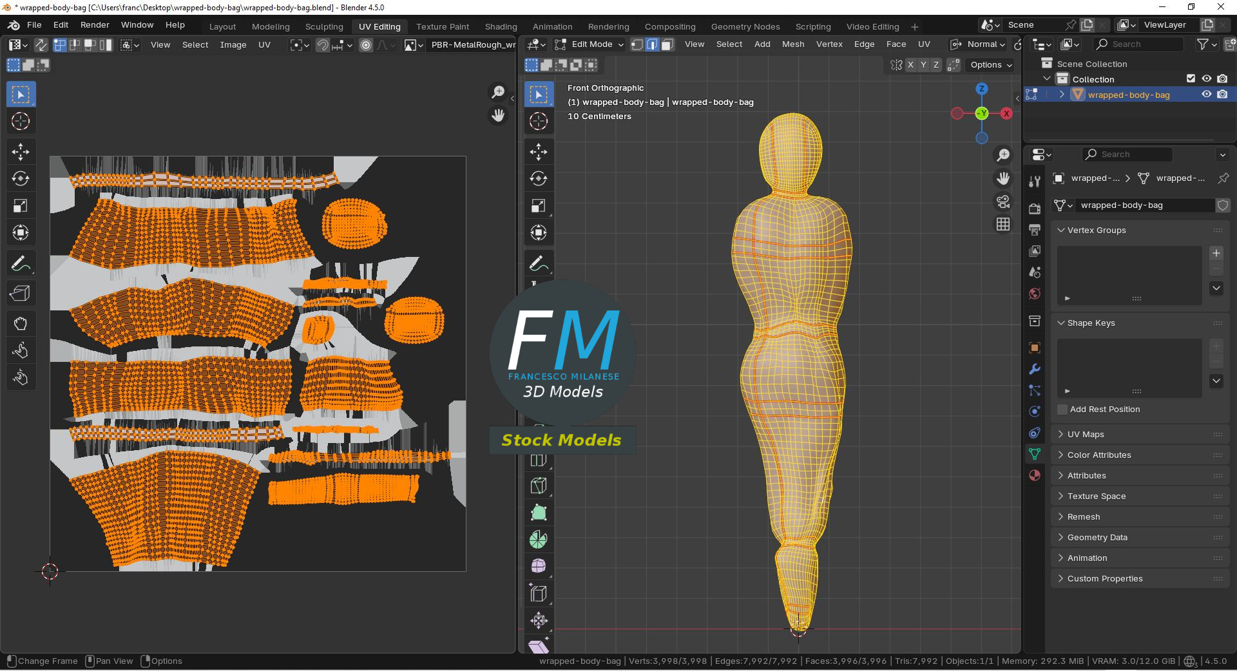This screenshot has width=1237, height=671.
Task: Select the Move tool in 3D viewport
Action: click(x=539, y=152)
